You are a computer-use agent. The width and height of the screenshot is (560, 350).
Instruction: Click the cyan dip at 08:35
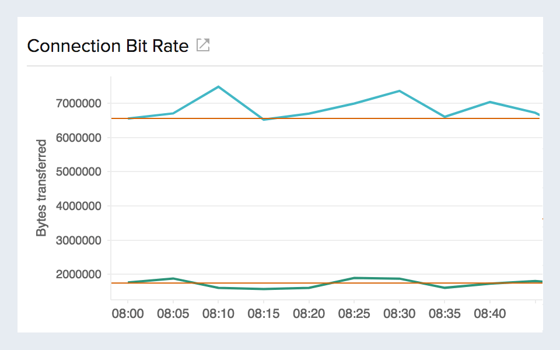pyautogui.click(x=445, y=117)
